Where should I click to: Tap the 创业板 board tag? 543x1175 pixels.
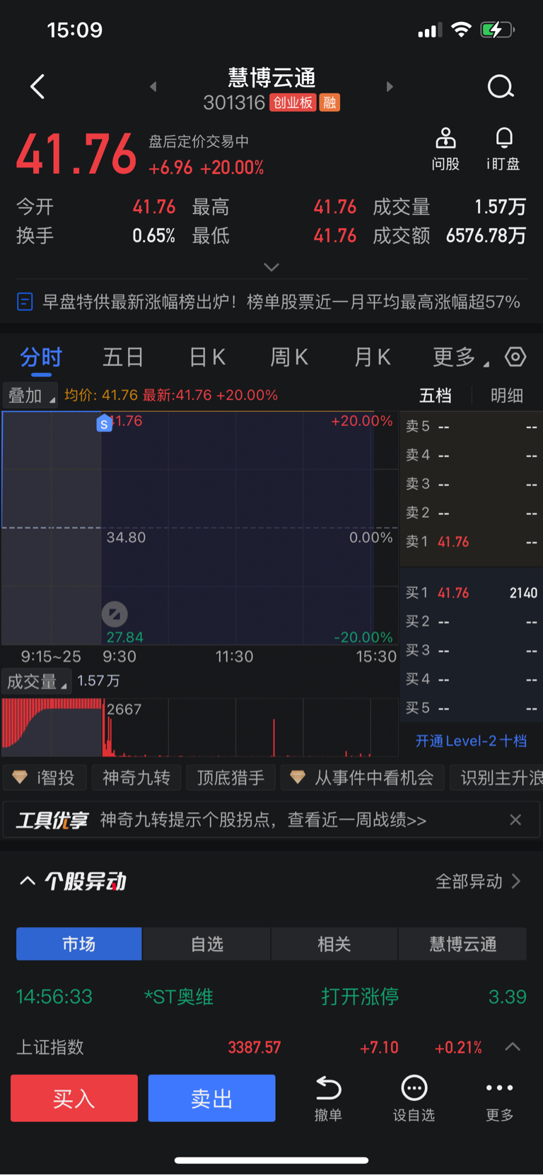293,103
